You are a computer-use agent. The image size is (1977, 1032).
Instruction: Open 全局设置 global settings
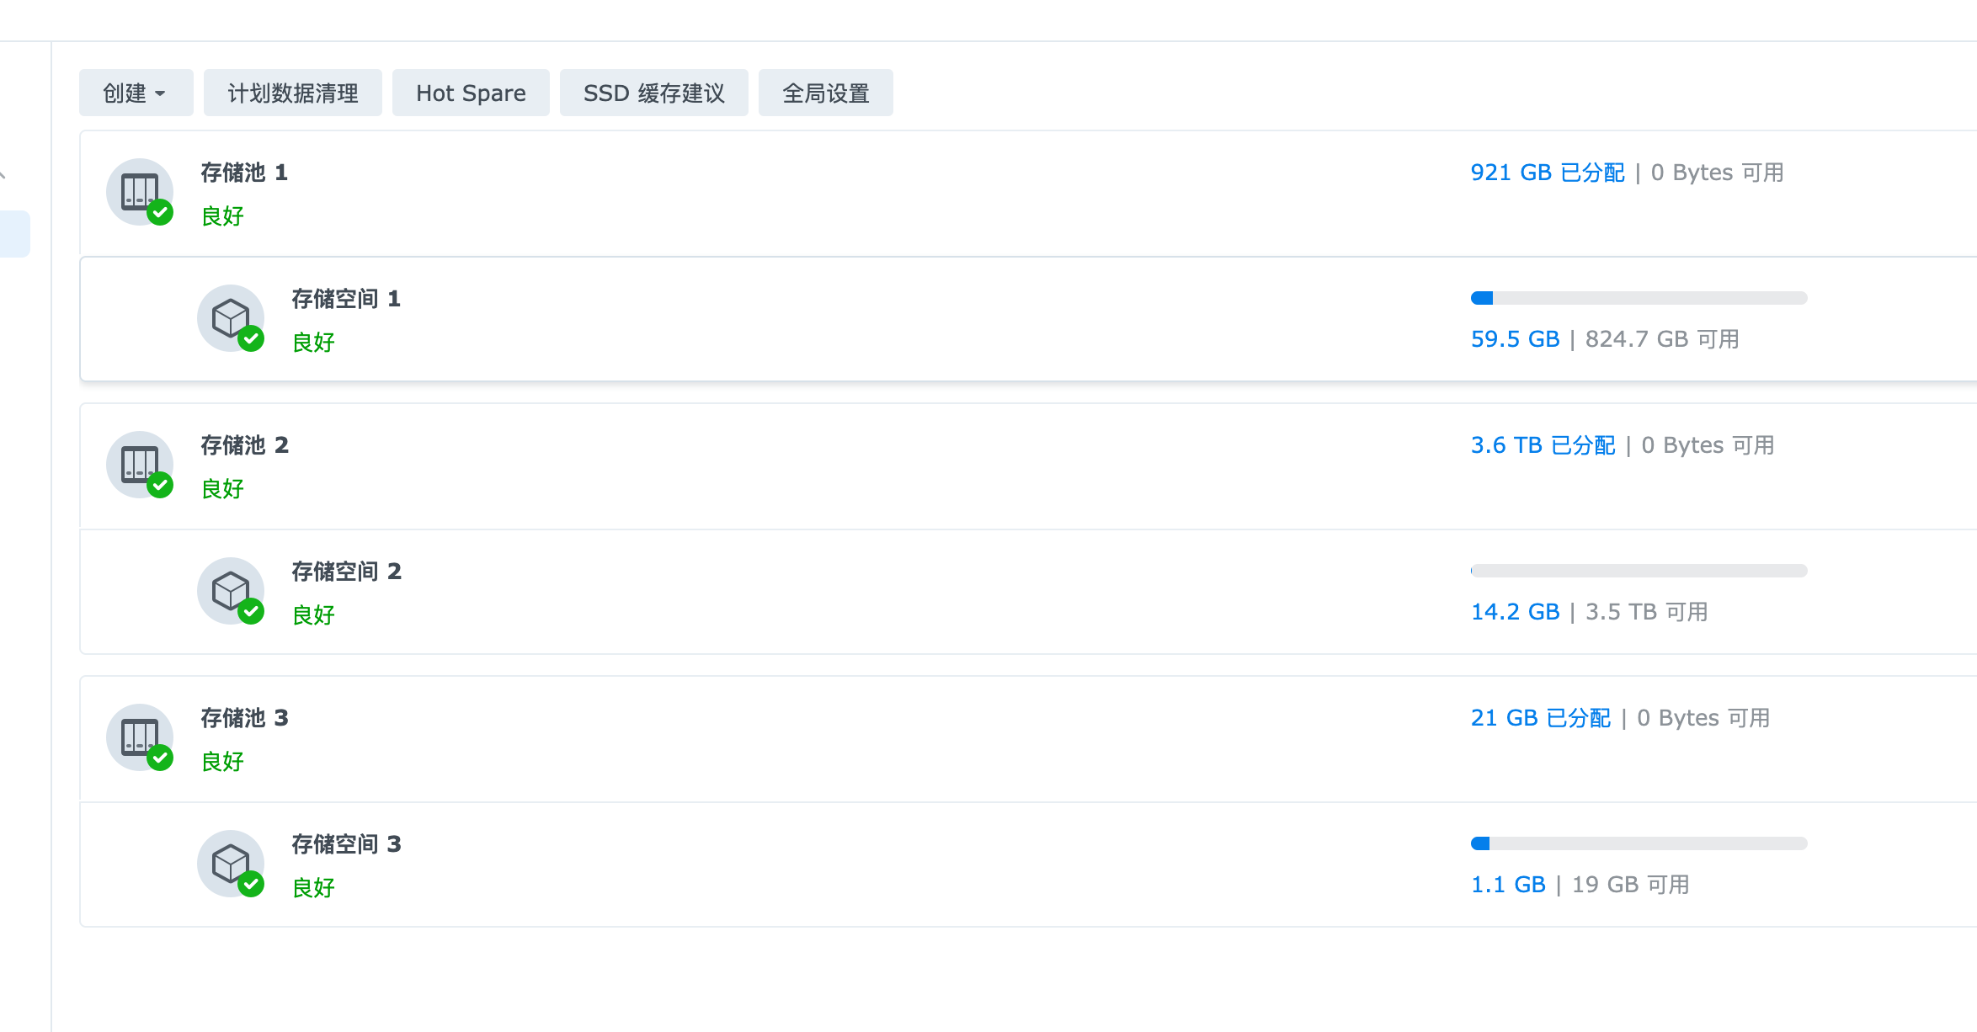pyautogui.click(x=825, y=93)
